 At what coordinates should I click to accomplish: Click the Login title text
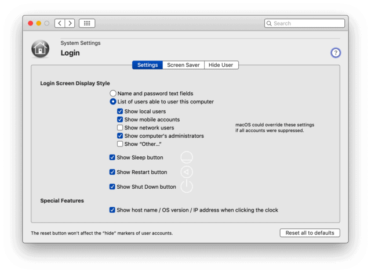pyautogui.click(x=70, y=53)
